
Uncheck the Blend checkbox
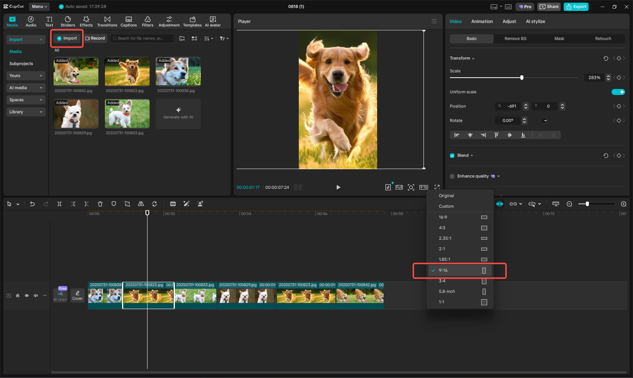pos(452,155)
